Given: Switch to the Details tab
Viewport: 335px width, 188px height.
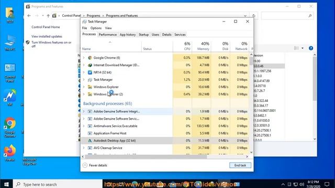Looking at the screenshot, I should point(166,34).
